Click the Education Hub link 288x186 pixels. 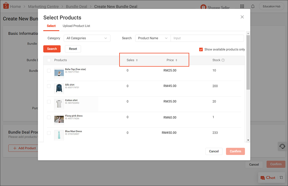271,6
